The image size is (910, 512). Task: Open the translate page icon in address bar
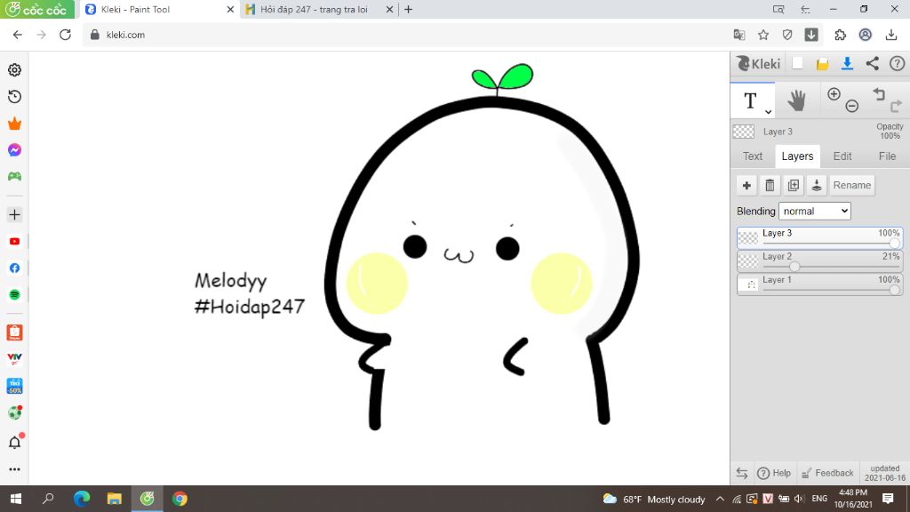[x=738, y=35]
